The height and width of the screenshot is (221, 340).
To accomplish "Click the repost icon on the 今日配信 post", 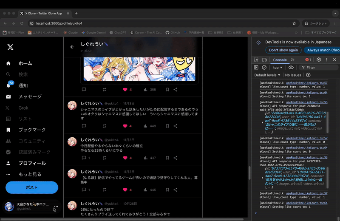I will pyautogui.click(x=105, y=158).
